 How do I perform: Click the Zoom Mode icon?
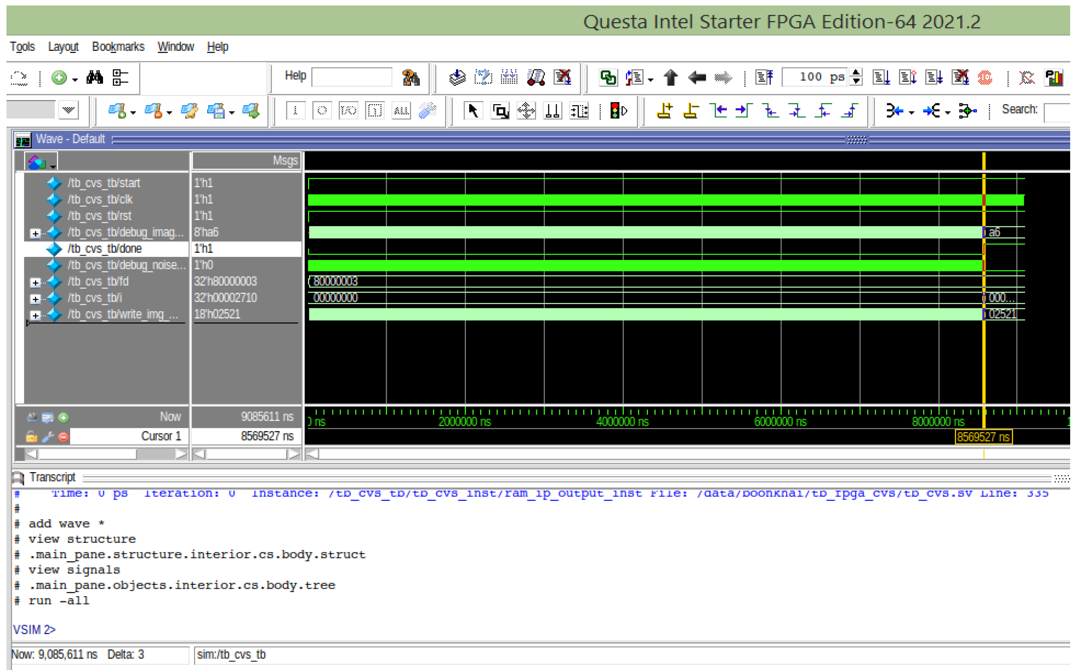[x=500, y=110]
